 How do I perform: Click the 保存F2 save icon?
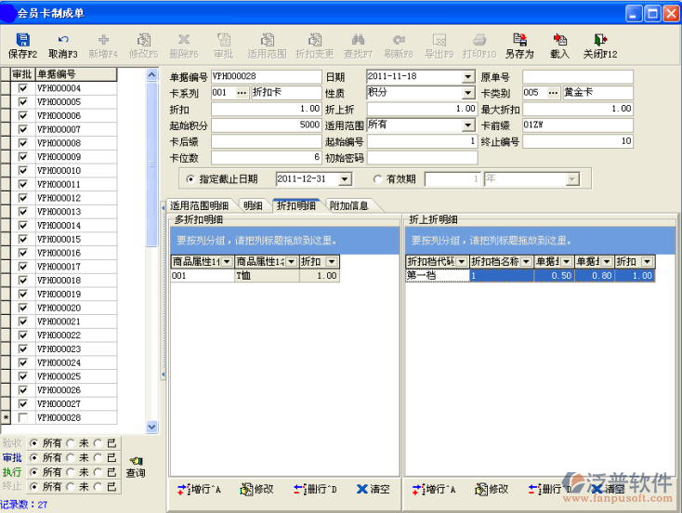point(22,40)
